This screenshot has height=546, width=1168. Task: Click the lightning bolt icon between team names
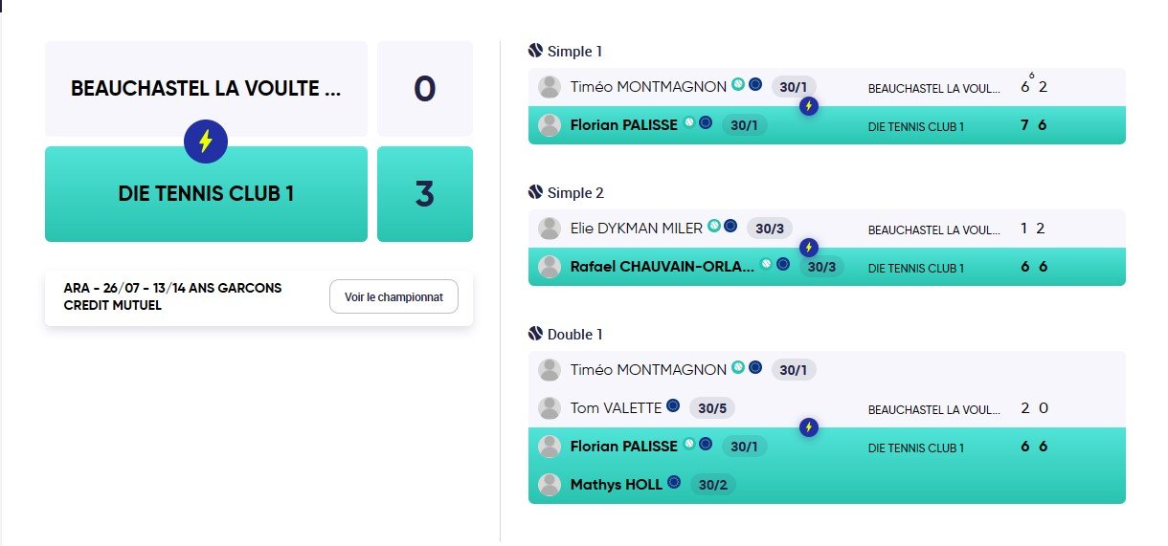tap(205, 142)
